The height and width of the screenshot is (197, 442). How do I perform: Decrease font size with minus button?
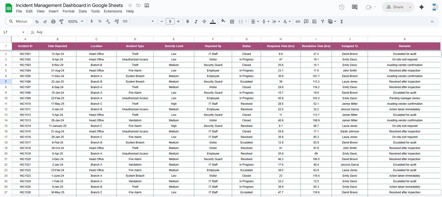point(162,21)
